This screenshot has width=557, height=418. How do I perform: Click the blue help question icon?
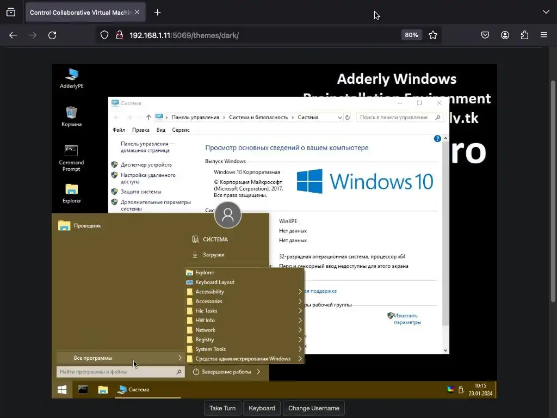(437, 139)
